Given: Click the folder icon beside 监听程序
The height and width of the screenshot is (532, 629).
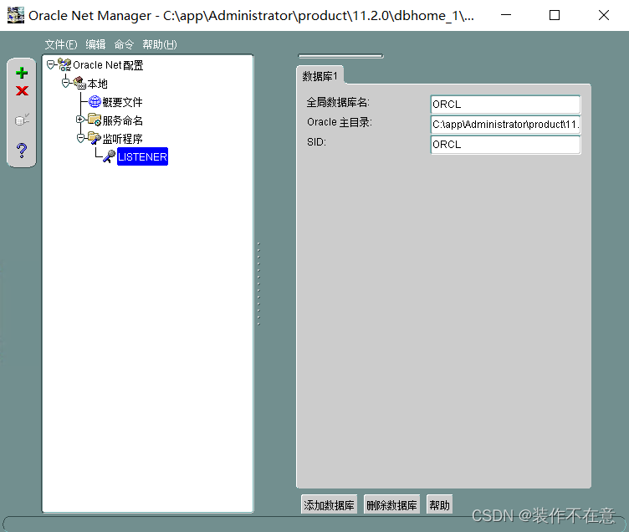Looking at the screenshot, I should click(95, 138).
